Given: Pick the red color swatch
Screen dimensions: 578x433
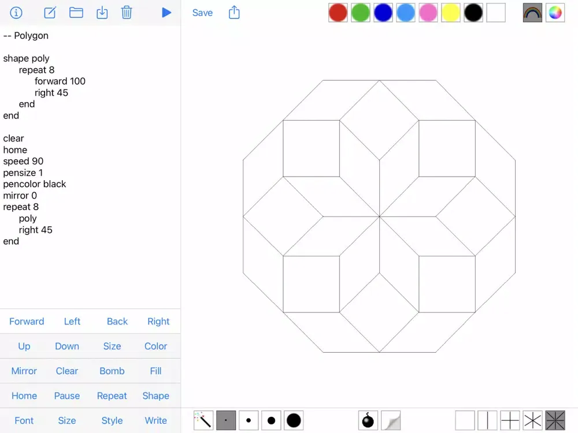Looking at the screenshot, I should [338, 13].
